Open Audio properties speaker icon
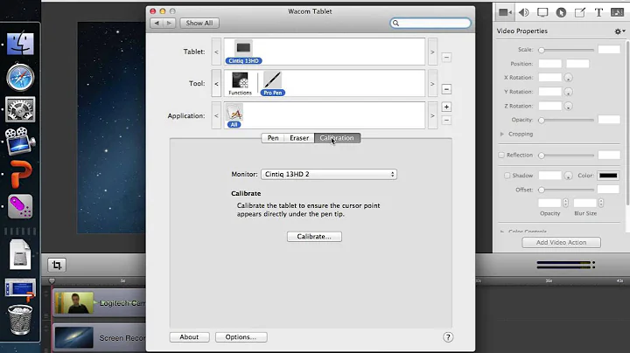The image size is (630, 353). coord(523,12)
